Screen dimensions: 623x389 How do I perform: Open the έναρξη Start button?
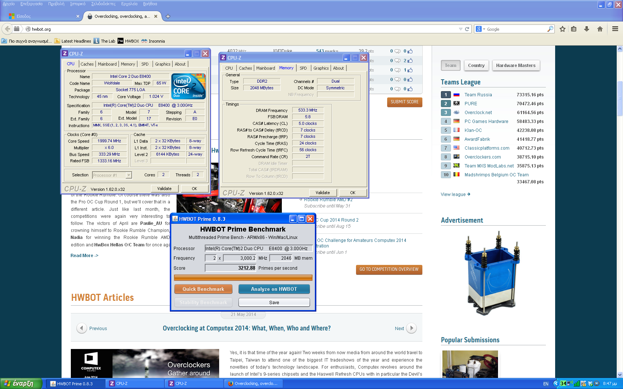pyautogui.click(x=22, y=383)
